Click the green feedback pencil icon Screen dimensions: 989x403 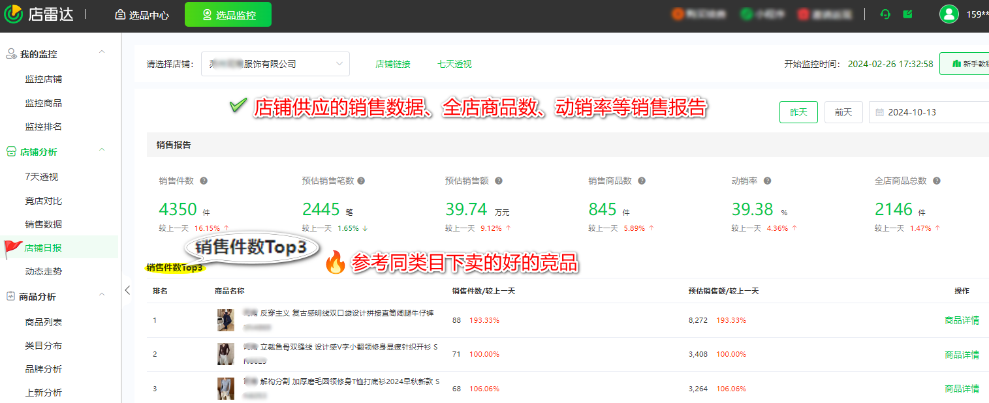pyautogui.click(x=907, y=14)
